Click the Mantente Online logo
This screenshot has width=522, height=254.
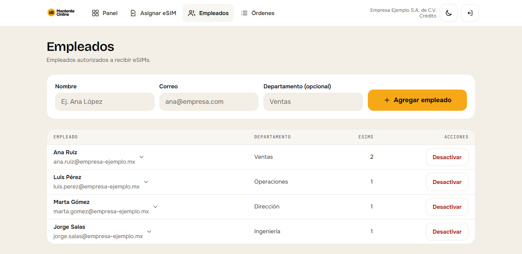point(61,13)
